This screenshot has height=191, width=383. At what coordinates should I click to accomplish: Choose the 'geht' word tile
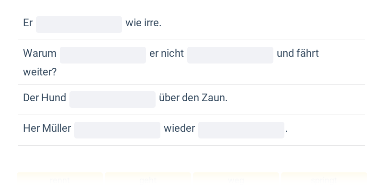148,180
